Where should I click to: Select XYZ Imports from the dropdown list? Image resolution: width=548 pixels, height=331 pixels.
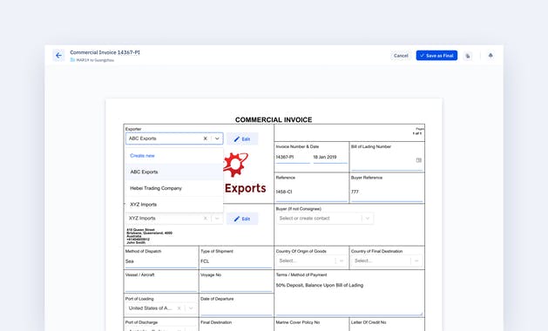pyautogui.click(x=174, y=204)
